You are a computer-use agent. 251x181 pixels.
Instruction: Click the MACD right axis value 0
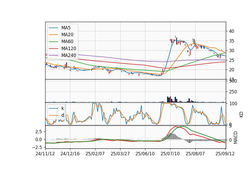click(x=230, y=140)
